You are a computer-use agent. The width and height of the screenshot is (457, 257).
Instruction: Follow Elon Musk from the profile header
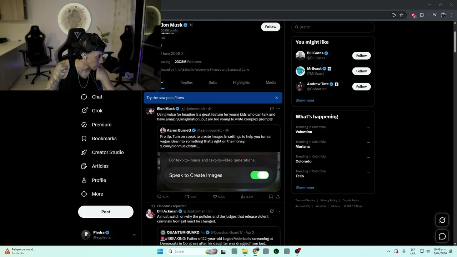click(271, 27)
